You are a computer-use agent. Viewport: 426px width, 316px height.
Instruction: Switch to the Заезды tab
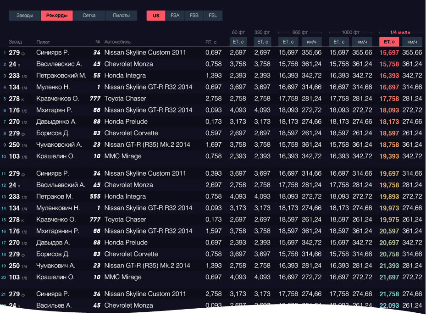(25, 16)
